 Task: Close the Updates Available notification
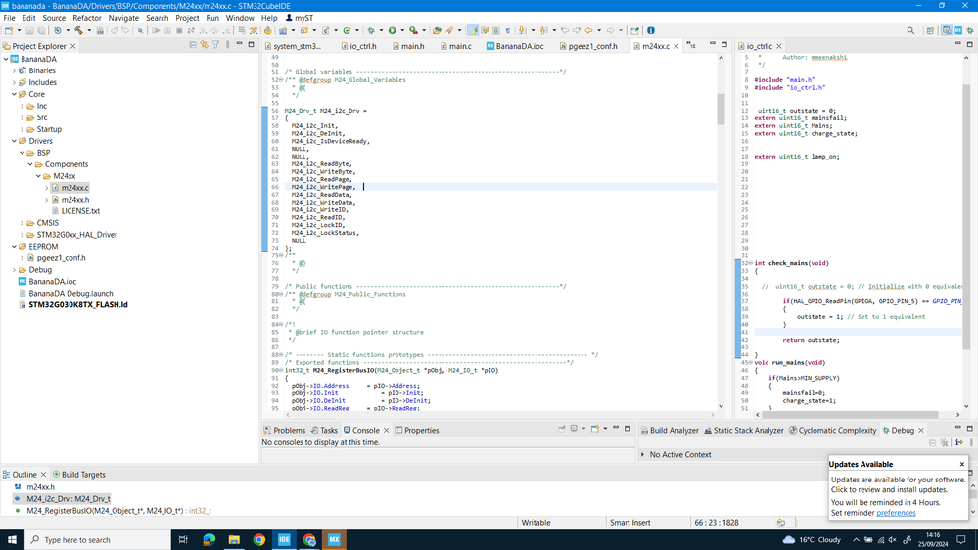[961, 464]
